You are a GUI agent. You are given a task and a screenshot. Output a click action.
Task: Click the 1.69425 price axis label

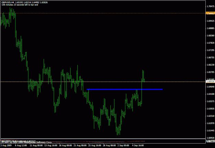click(x=211, y=21)
